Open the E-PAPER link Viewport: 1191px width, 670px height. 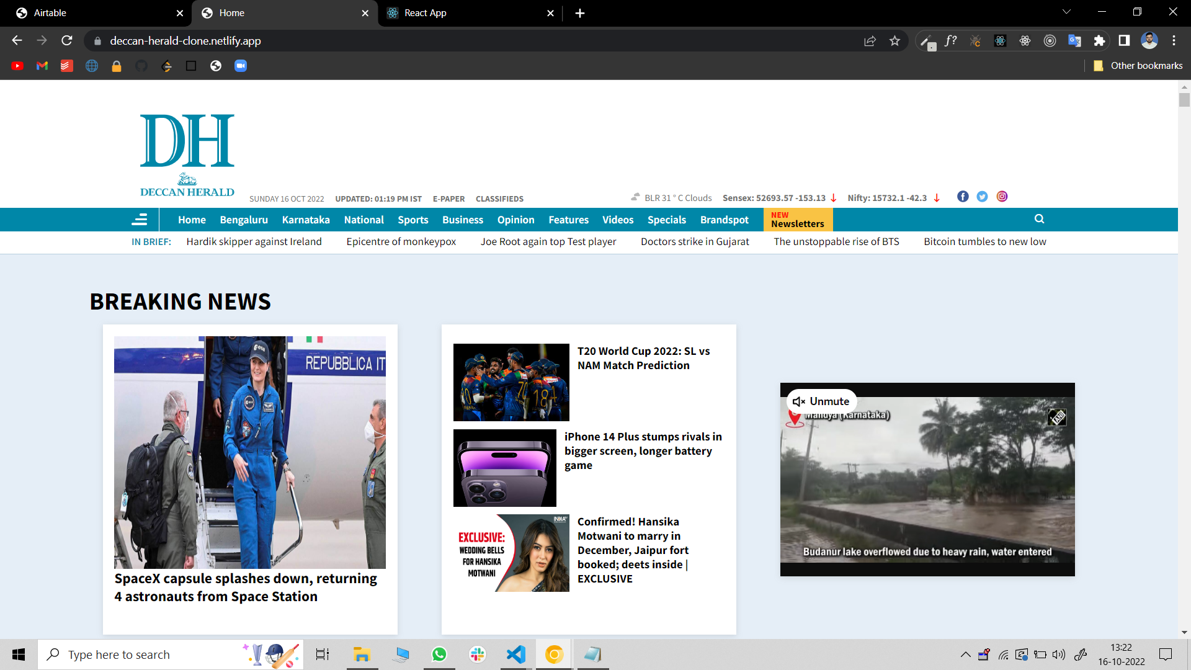pos(448,199)
